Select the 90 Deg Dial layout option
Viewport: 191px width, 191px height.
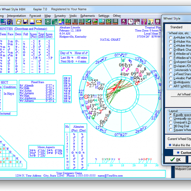pos(171,126)
